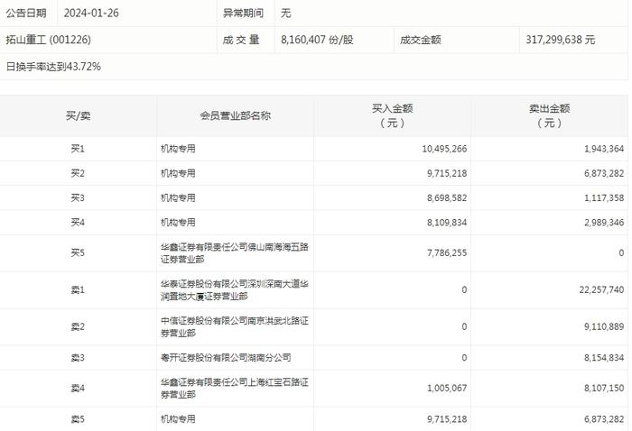Click the text 日换手率达到43.72%
632x431 pixels.
(53, 67)
